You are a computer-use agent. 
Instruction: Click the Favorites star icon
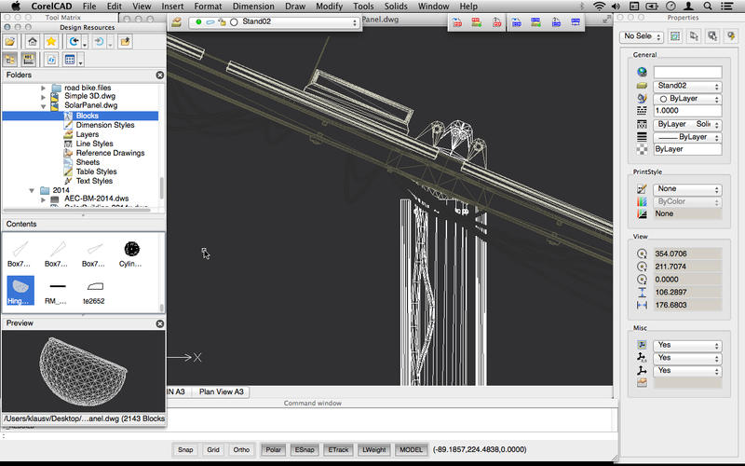(52, 41)
